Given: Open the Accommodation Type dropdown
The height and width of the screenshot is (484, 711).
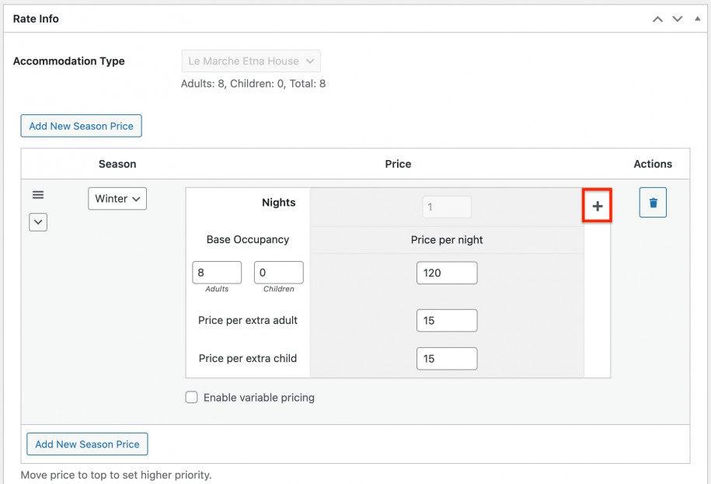Looking at the screenshot, I should (250, 61).
